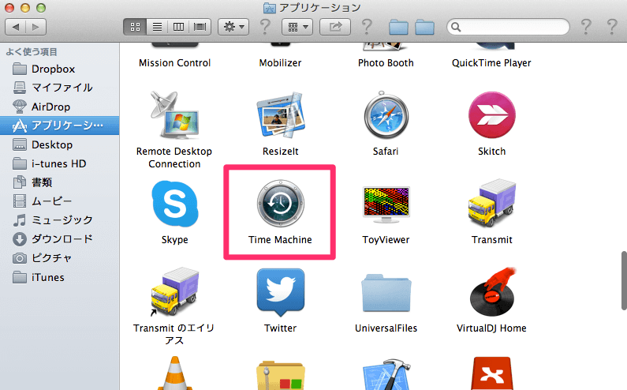Select the VLC traffic cone icon
Image resolution: width=627 pixels, height=390 pixels.
tap(175, 373)
